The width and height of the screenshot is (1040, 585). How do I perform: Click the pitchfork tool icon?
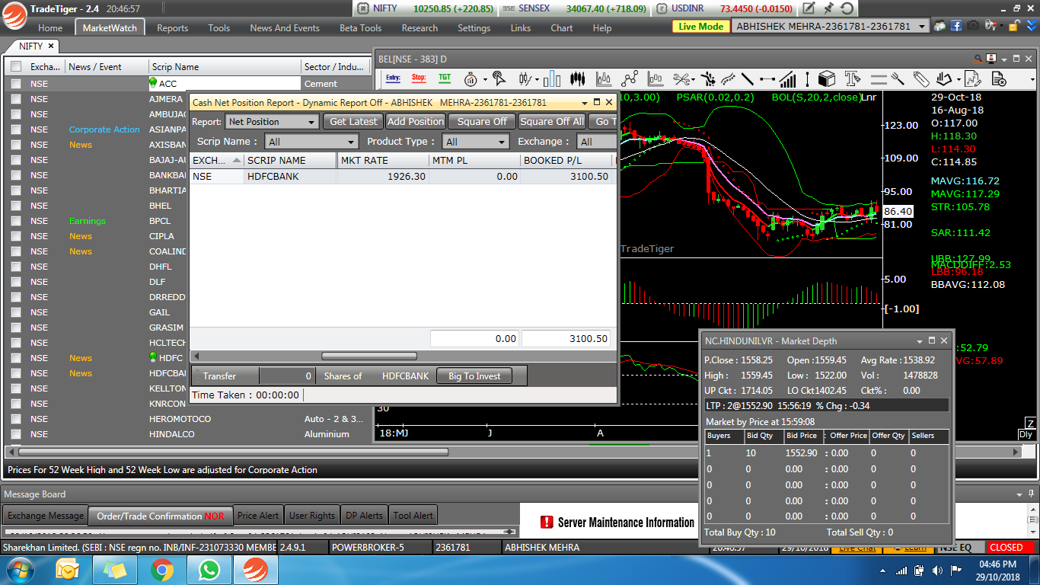click(898, 78)
